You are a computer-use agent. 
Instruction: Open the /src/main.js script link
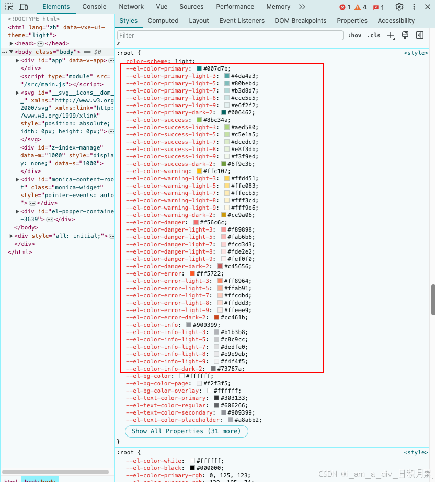(44, 84)
